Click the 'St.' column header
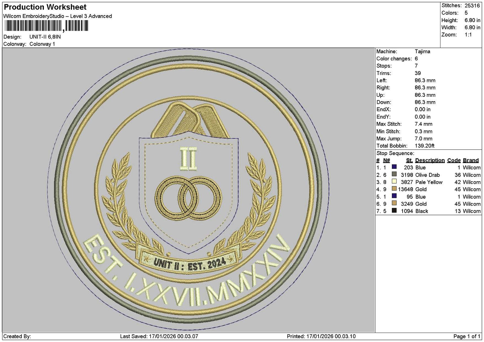This screenshot has height=342, width=484. [409, 160]
